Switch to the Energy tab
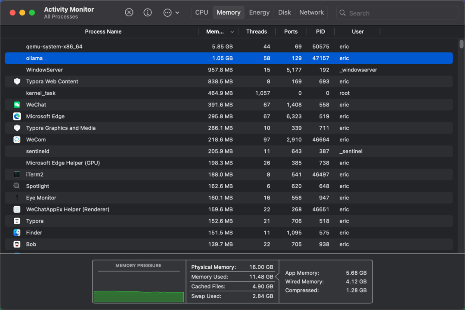465x310 pixels. (259, 12)
